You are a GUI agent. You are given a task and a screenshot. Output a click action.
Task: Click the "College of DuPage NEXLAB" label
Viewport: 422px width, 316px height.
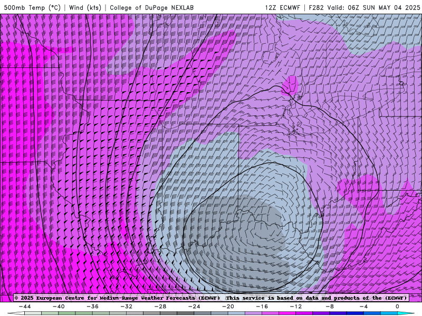coord(151,7)
